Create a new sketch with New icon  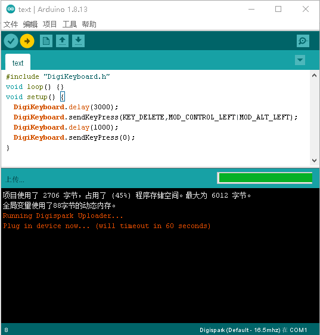[46, 41]
